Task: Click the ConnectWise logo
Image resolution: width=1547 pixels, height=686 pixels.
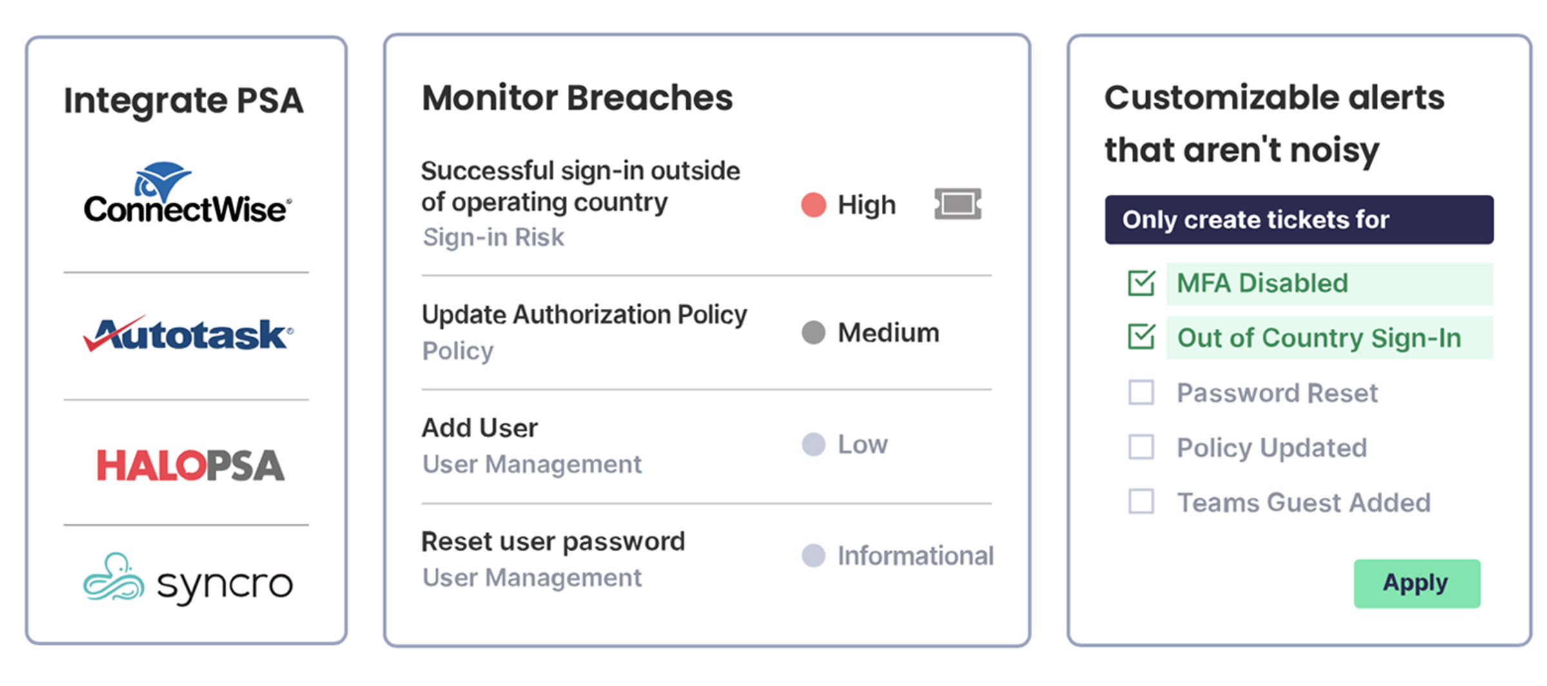Action: pyautogui.click(x=187, y=193)
